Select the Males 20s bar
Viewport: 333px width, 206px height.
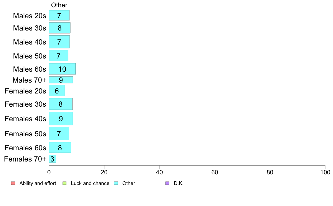click(x=59, y=15)
